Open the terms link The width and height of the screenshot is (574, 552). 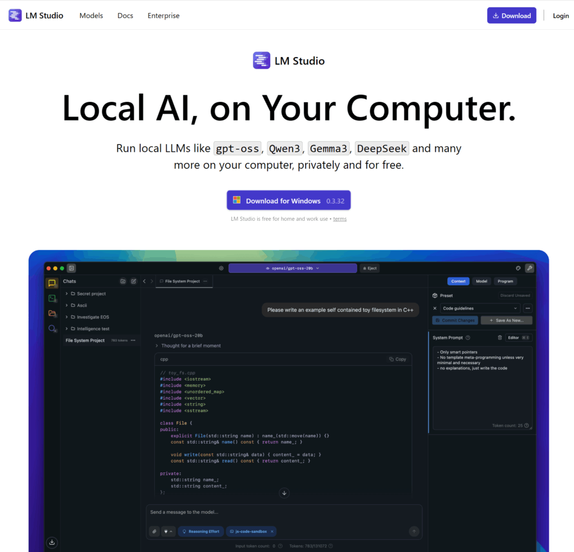pyautogui.click(x=340, y=219)
